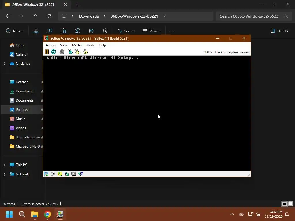Click the Rename icon in Explorer toolbar
This screenshot has width=295, height=221.
tap(77, 31)
